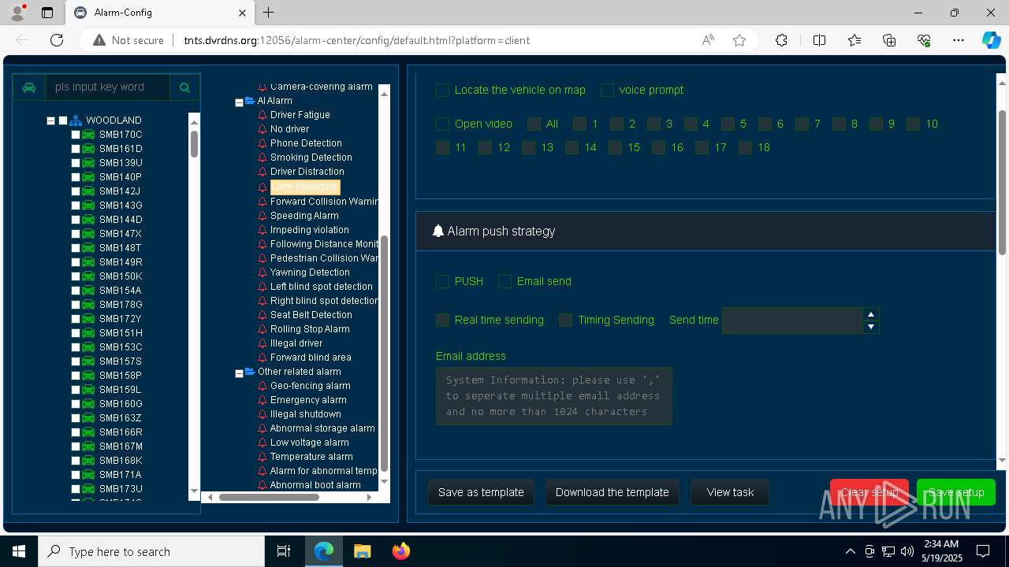Click Download the template button
The width and height of the screenshot is (1009, 567).
(612, 492)
